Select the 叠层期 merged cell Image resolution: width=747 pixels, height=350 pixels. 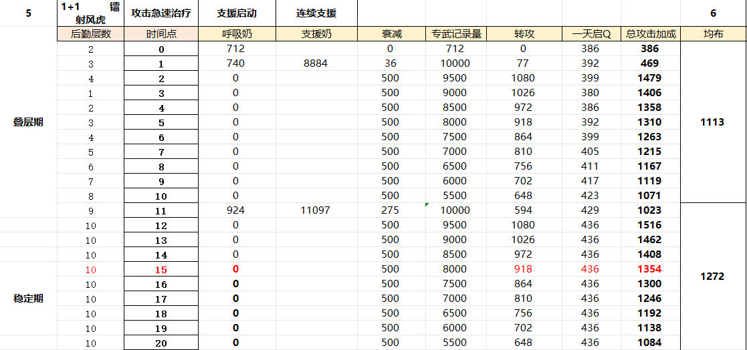(28, 122)
